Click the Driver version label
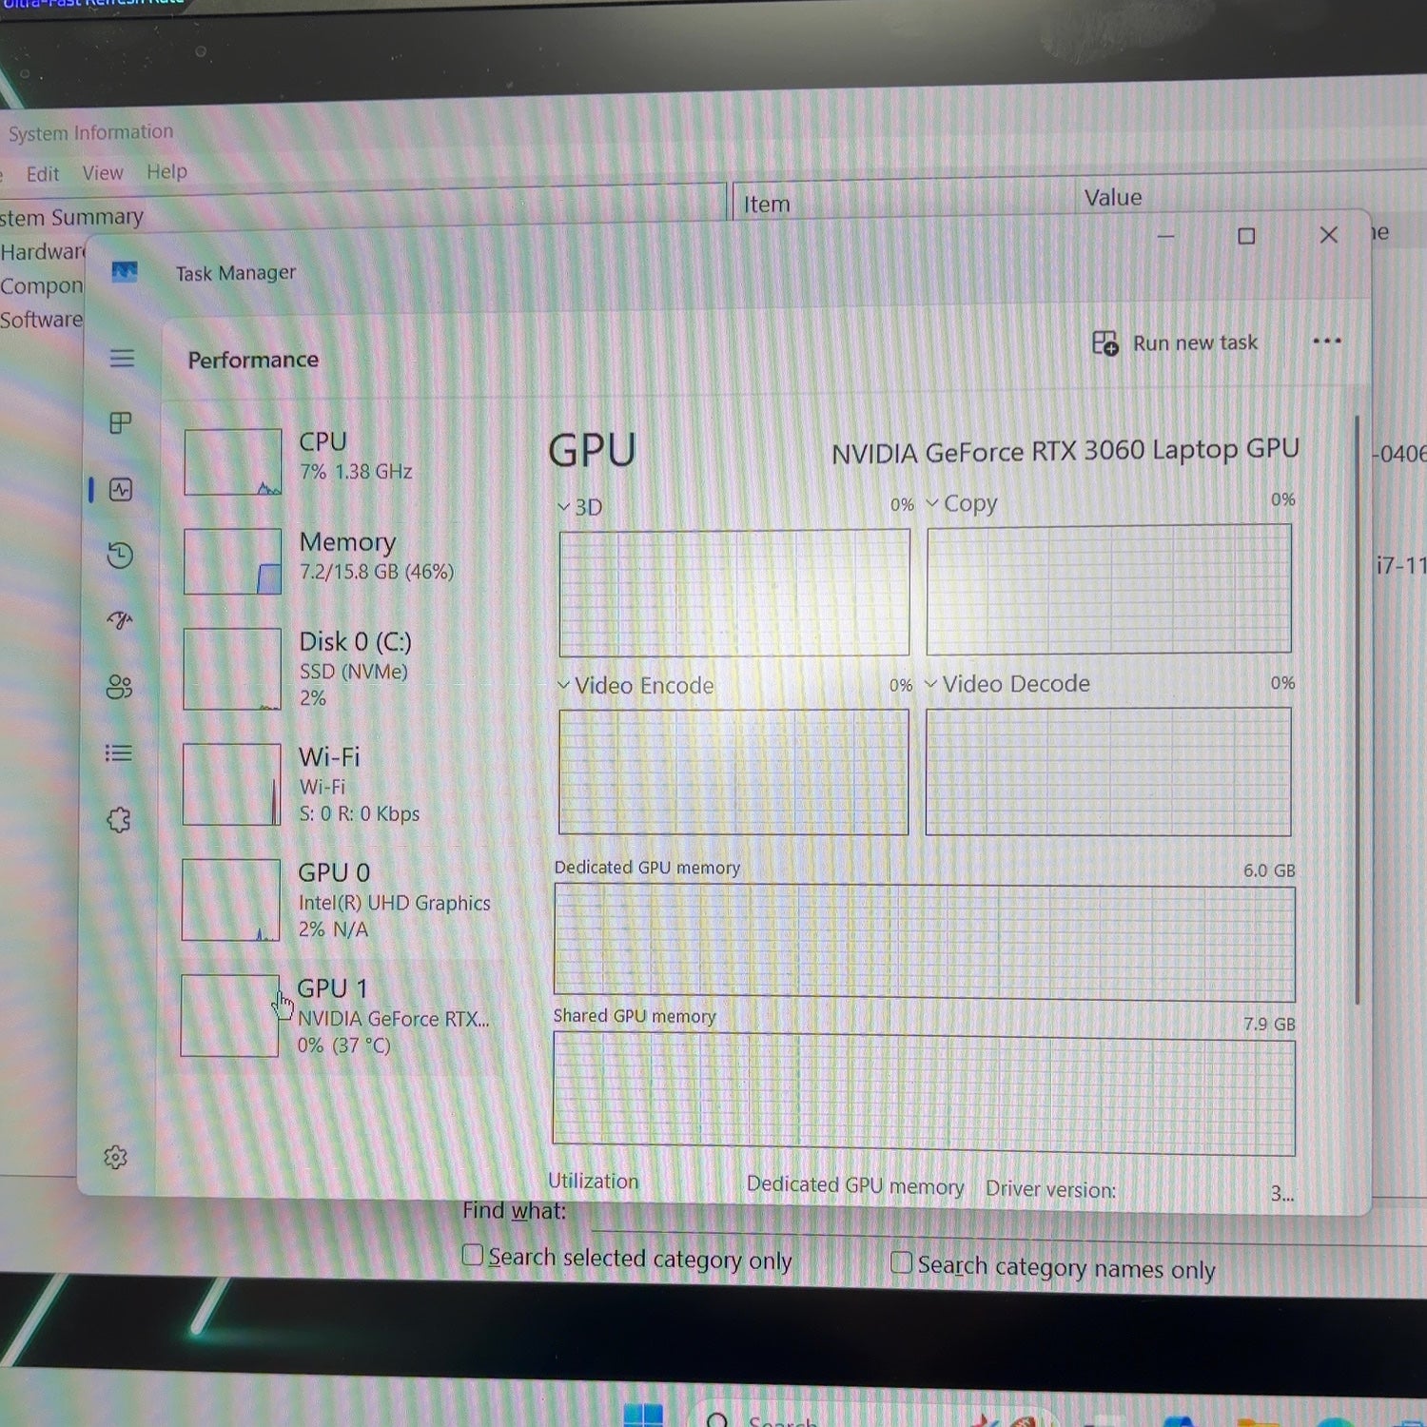 tap(1050, 1190)
